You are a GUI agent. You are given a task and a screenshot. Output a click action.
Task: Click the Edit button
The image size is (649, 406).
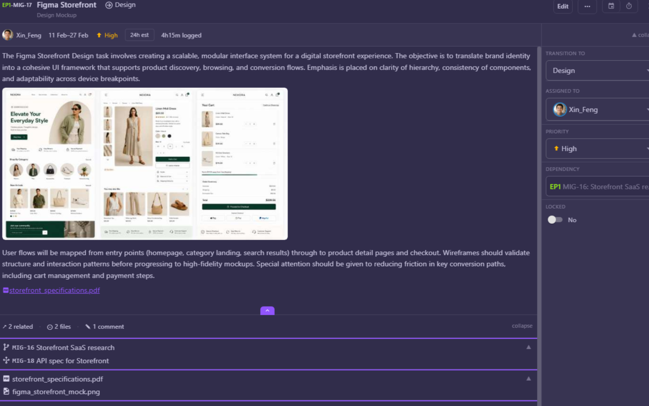coord(563,6)
